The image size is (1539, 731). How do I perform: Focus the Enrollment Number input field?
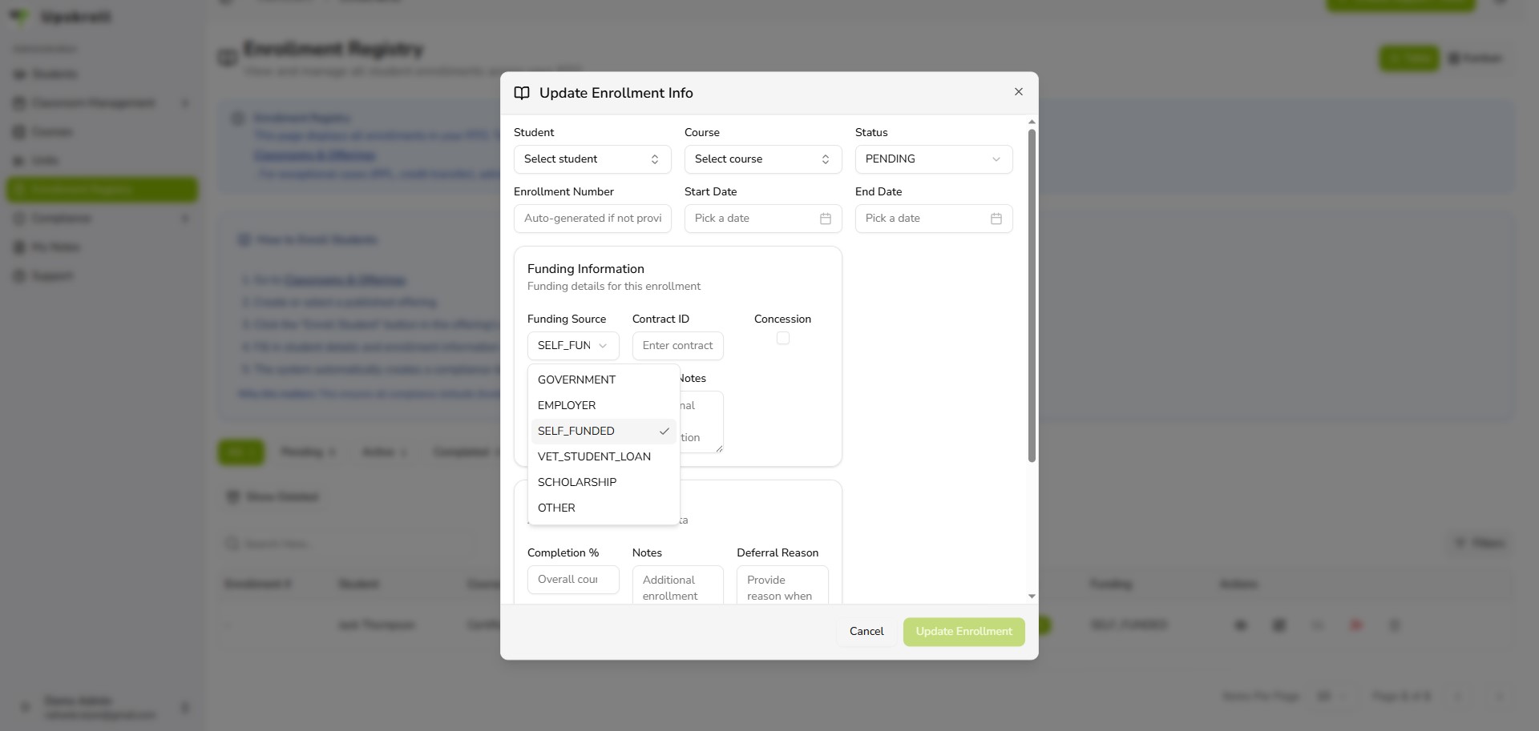592,219
